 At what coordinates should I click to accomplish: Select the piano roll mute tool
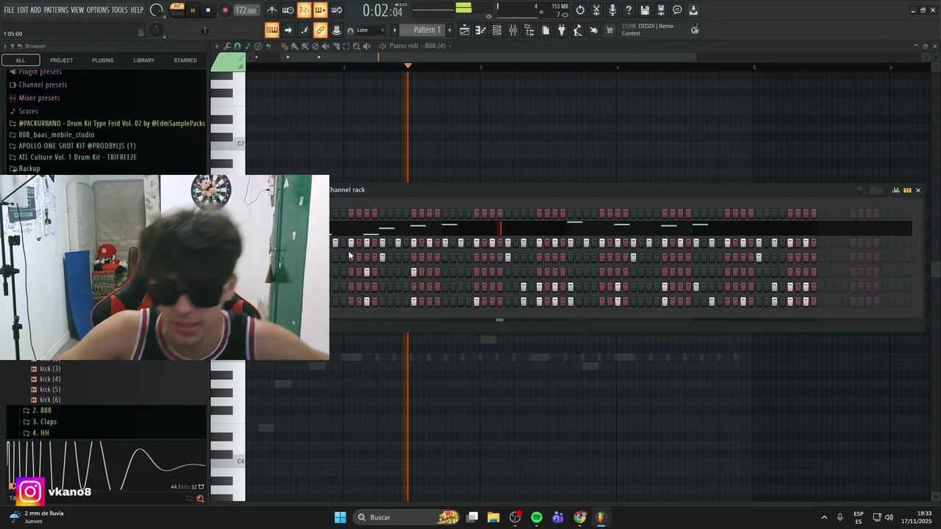click(x=326, y=46)
